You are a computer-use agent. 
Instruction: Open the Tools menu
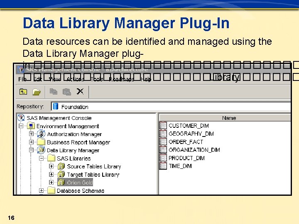coord(96,79)
